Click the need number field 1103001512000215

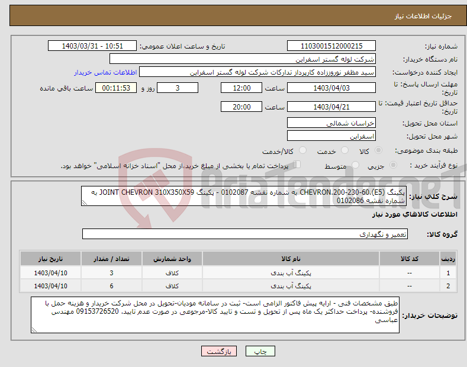331,46
